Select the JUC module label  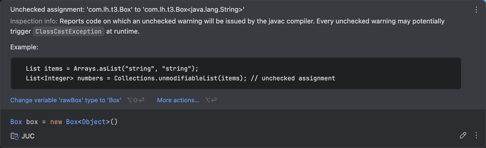(28, 136)
